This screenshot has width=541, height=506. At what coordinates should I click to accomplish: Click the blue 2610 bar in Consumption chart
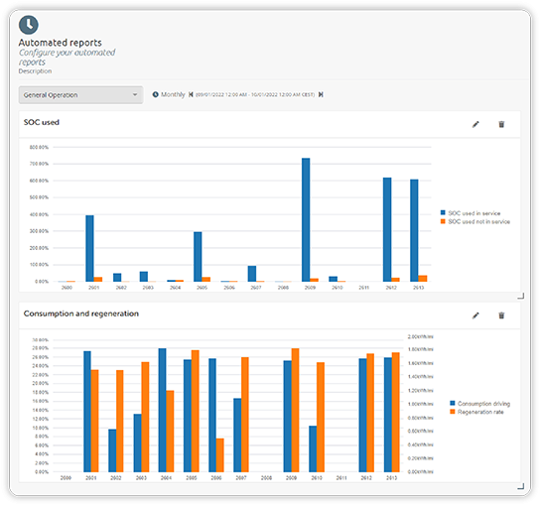(313, 448)
